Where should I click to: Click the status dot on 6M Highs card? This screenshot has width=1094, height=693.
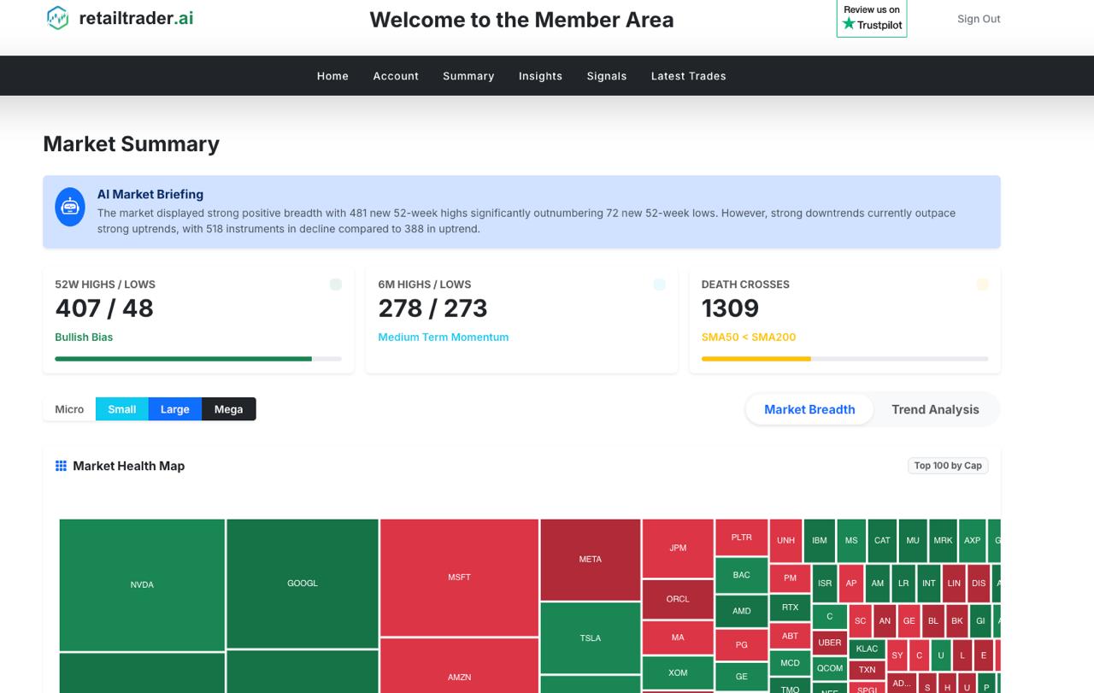click(659, 285)
